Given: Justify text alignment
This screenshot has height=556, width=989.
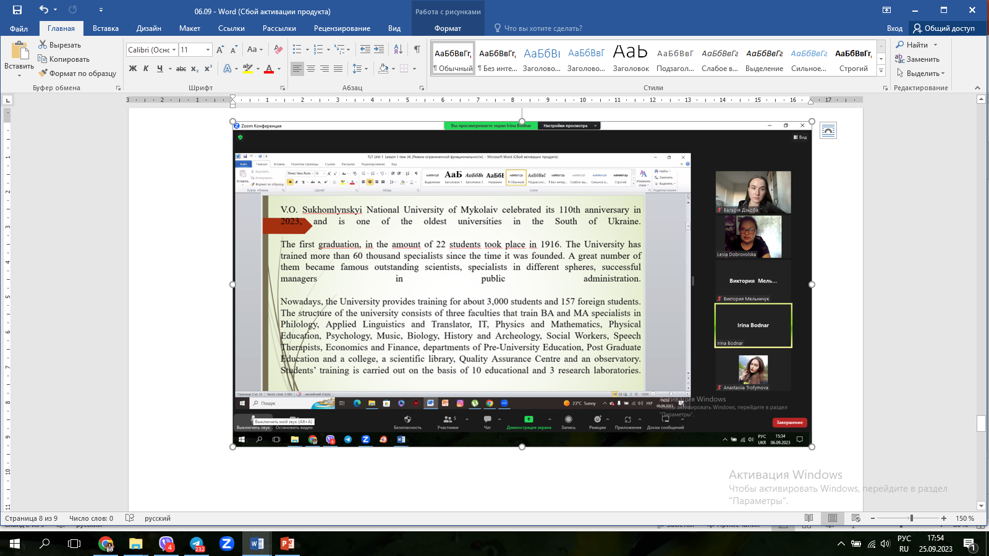Looking at the screenshot, I should tap(338, 69).
